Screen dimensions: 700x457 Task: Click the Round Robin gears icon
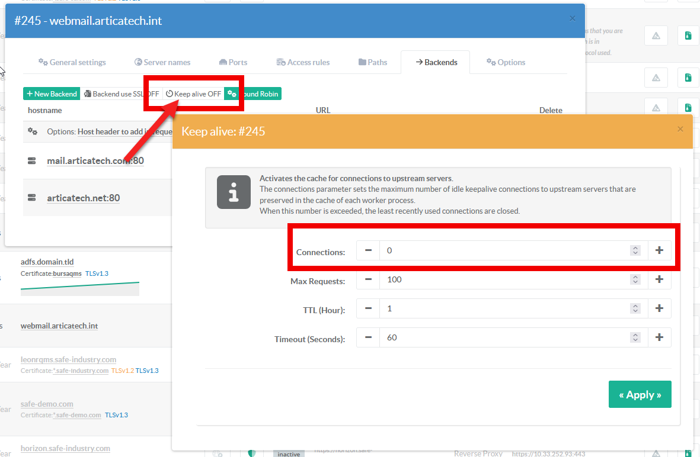click(232, 94)
